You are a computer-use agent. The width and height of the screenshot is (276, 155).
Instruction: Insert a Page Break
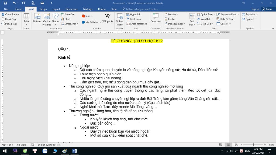coord(9,24)
